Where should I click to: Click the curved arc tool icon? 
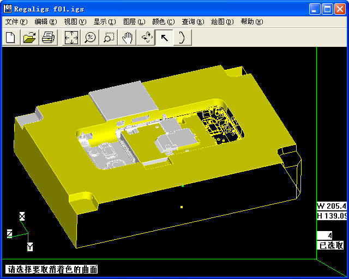pyautogui.click(x=182, y=37)
